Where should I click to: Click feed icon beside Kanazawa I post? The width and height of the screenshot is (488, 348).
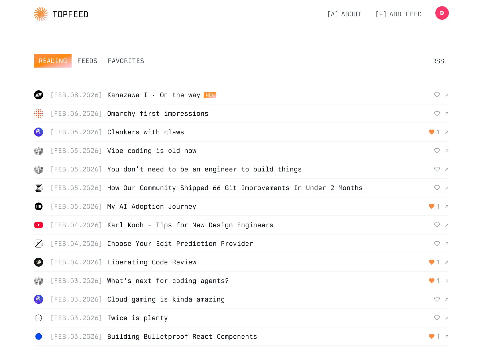click(x=39, y=95)
